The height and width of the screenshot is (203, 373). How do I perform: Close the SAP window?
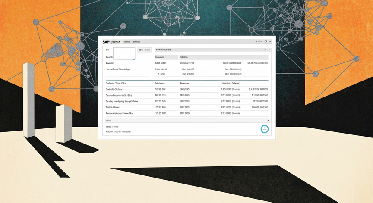tap(270, 41)
